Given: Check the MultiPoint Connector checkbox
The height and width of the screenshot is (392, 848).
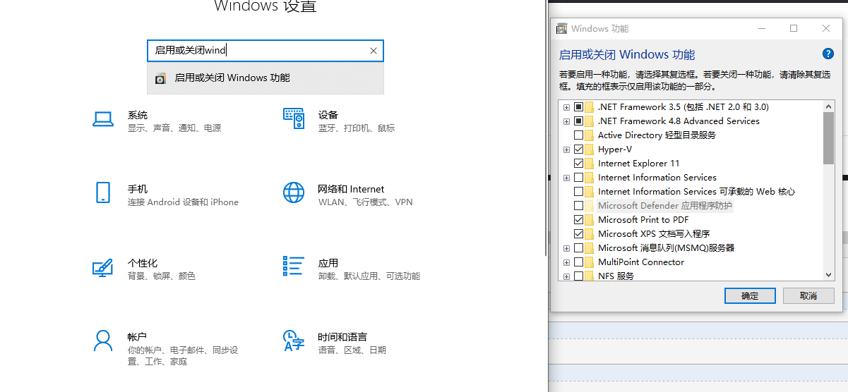Looking at the screenshot, I should [x=579, y=262].
